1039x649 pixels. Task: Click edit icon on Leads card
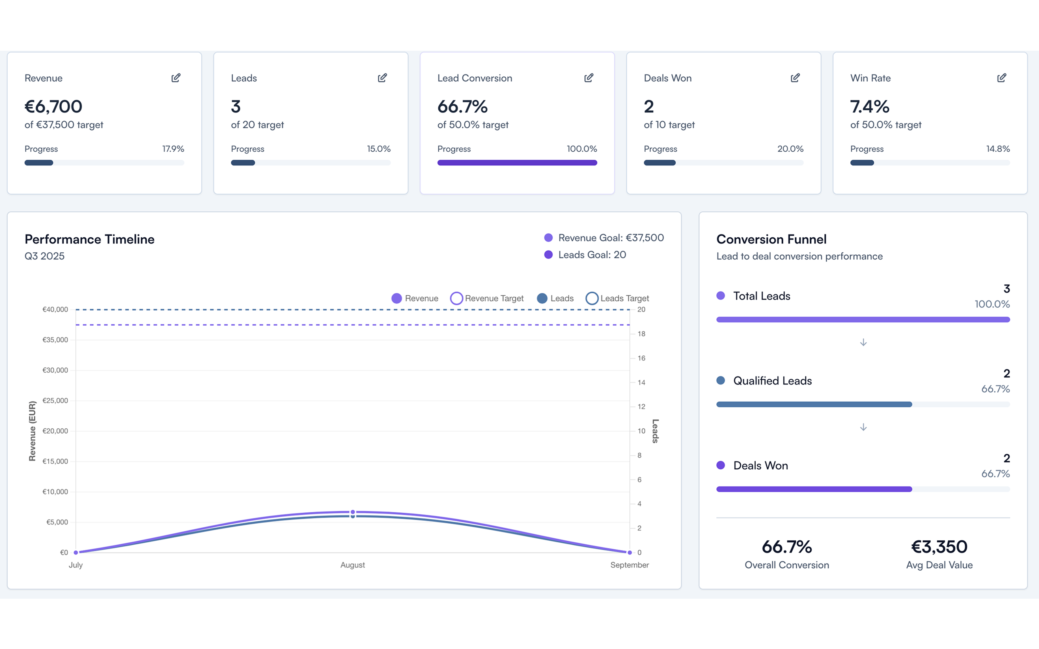click(382, 78)
